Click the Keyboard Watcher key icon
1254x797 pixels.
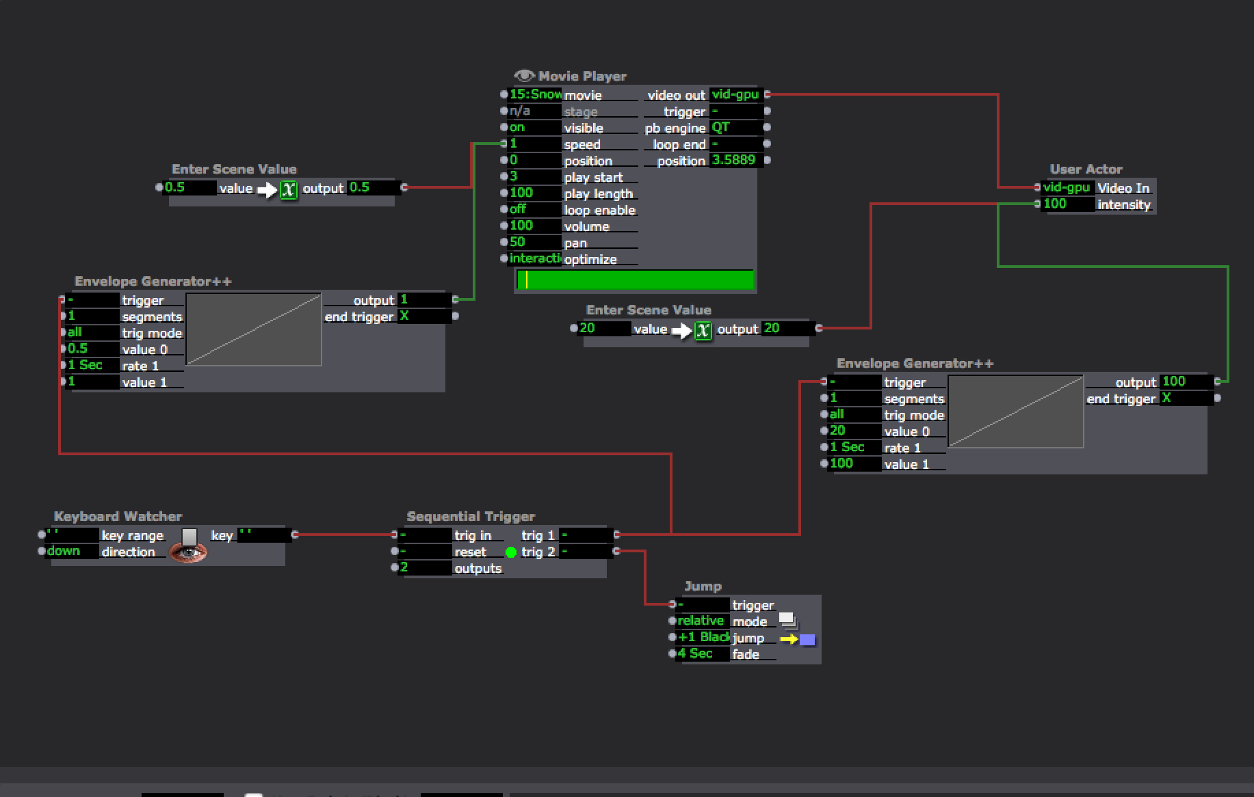(x=190, y=536)
